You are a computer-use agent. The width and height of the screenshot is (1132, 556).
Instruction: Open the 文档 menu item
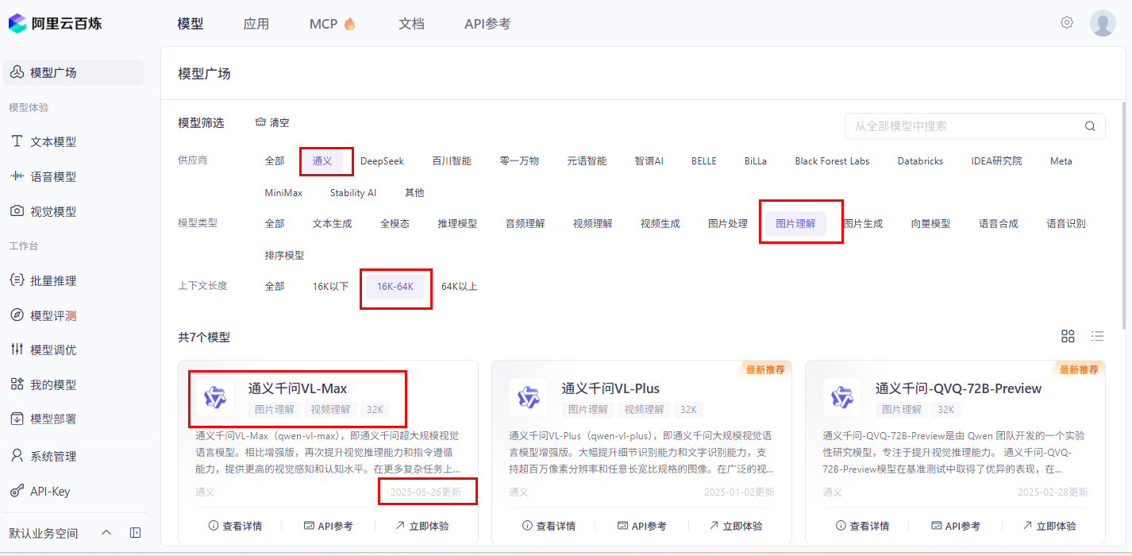coord(411,23)
